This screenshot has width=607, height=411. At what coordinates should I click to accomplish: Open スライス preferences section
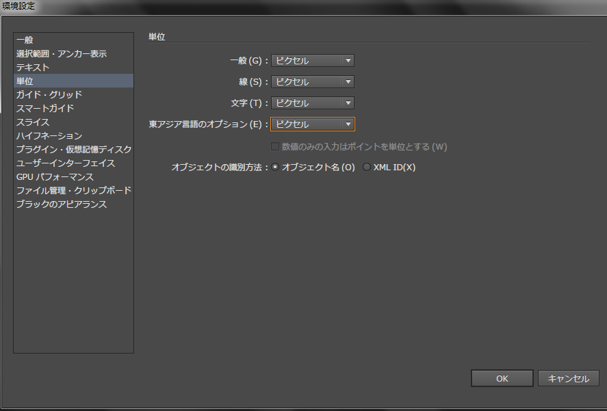[x=73, y=122]
